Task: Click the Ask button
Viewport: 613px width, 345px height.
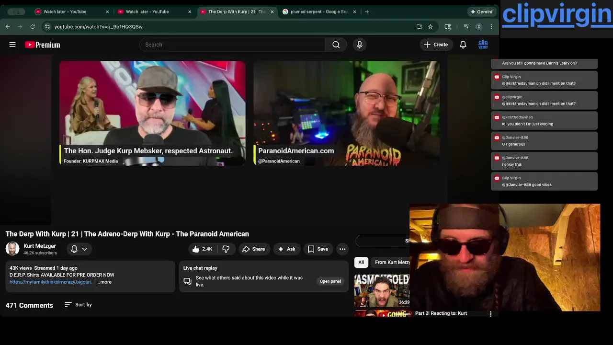Action: [286, 249]
